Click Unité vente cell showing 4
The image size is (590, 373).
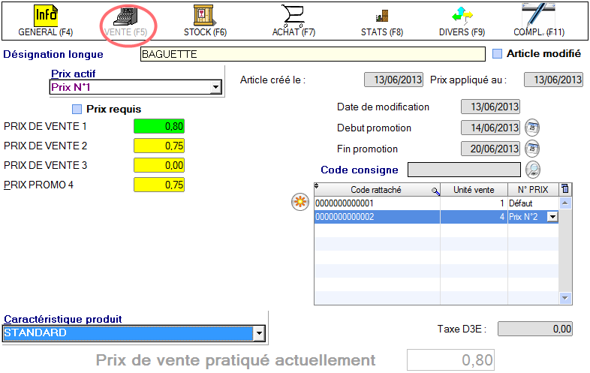point(474,217)
